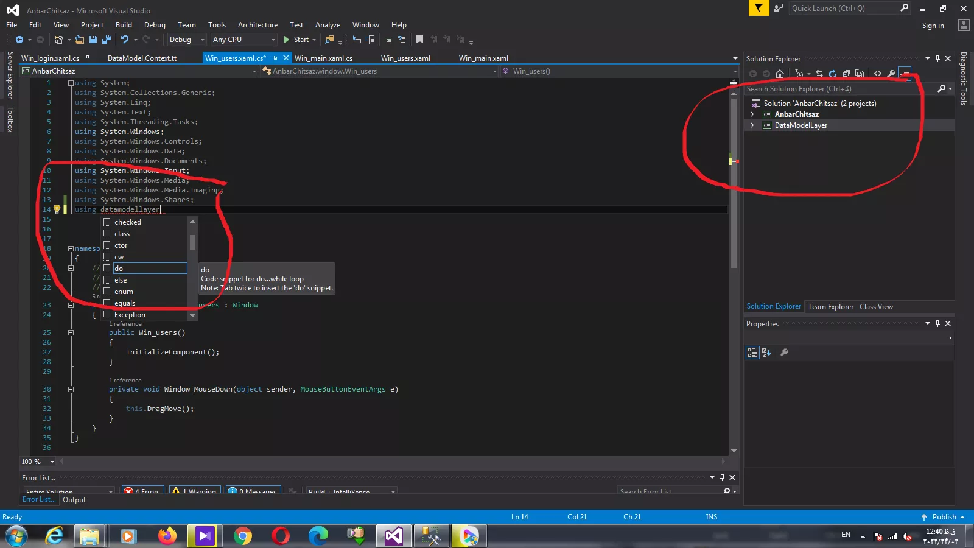This screenshot has height=548, width=974.
Task: Open the Debug configuration dropdown
Action: (x=187, y=40)
